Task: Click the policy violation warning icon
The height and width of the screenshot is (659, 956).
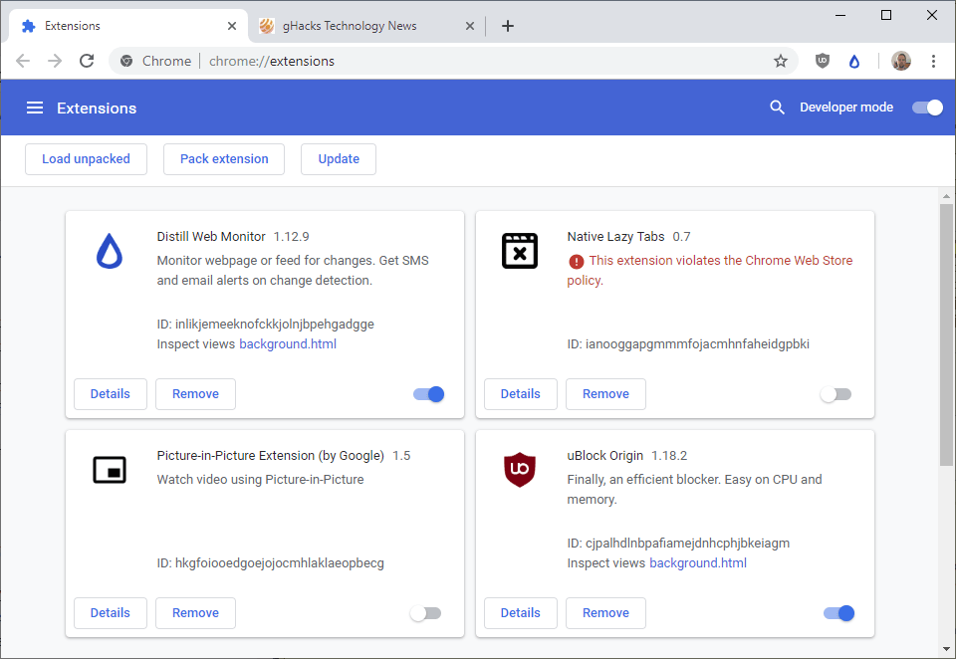Action: pyautogui.click(x=579, y=260)
